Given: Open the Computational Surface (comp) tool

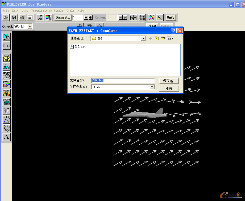Looking at the screenshot, I should point(6,58).
